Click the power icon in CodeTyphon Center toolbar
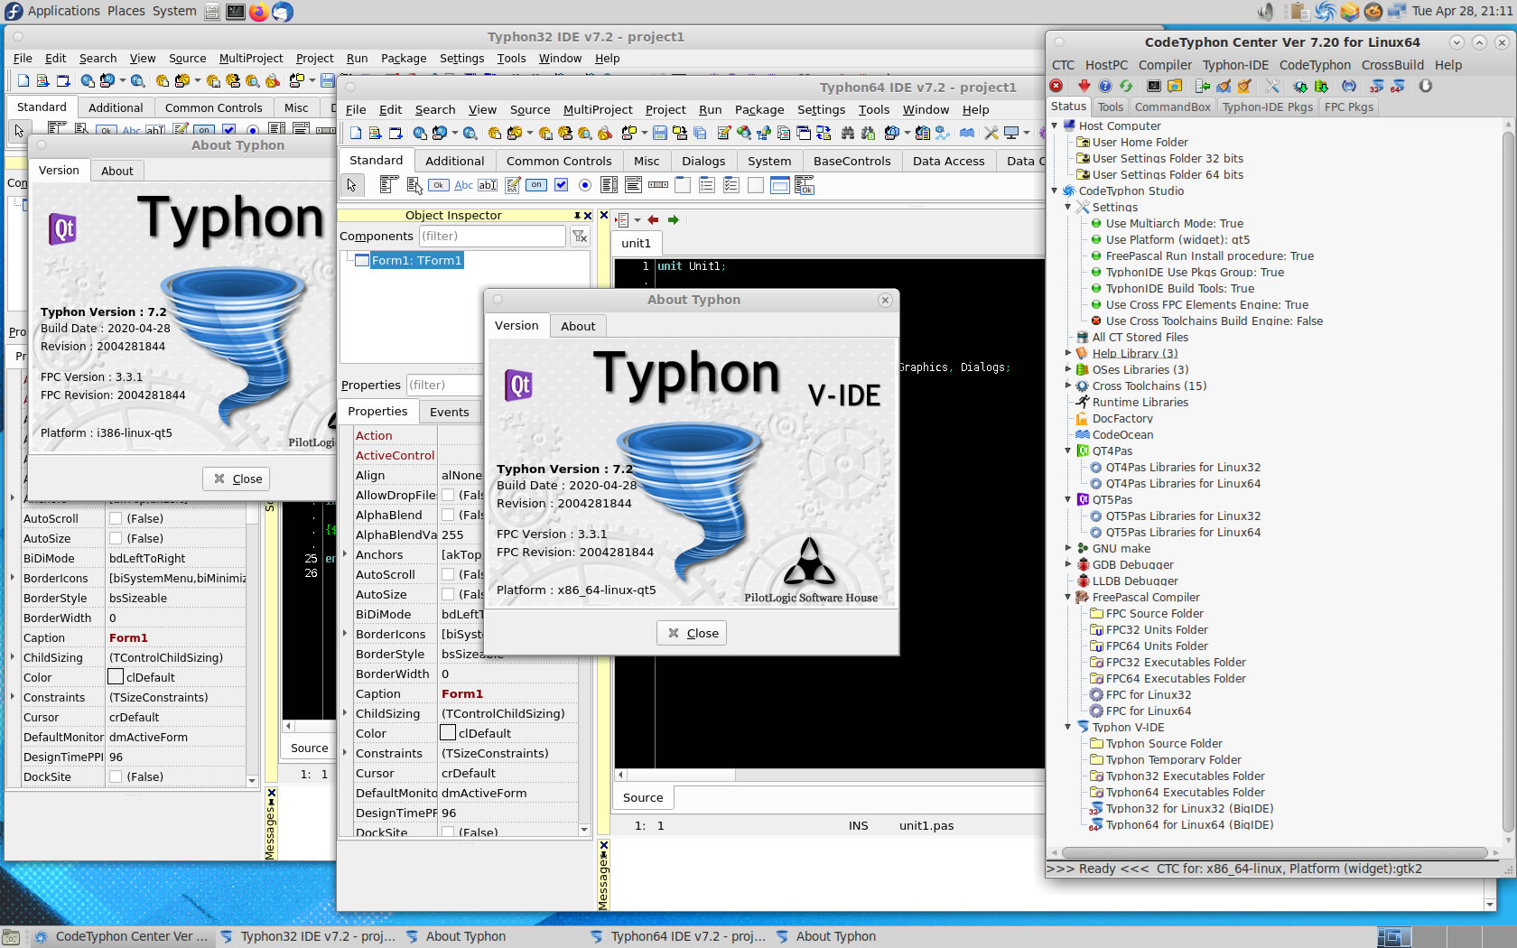The height and width of the screenshot is (948, 1517). click(x=1426, y=86)
